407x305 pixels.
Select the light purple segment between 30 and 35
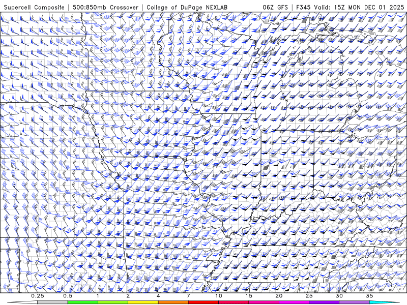click(354, 302)
